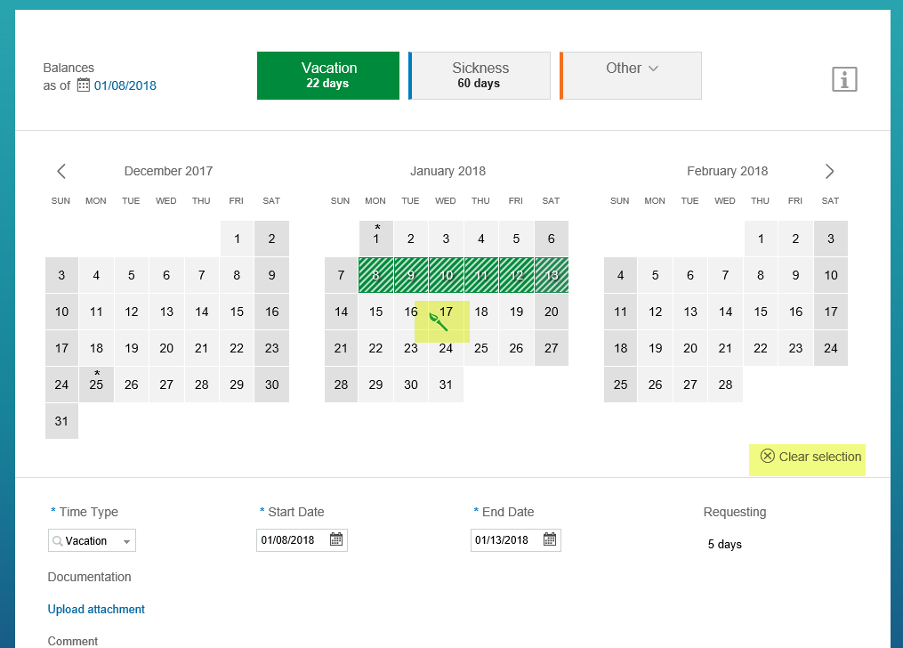
Task: Click the circled X Clear selection icon
Action: coord(767,457)
